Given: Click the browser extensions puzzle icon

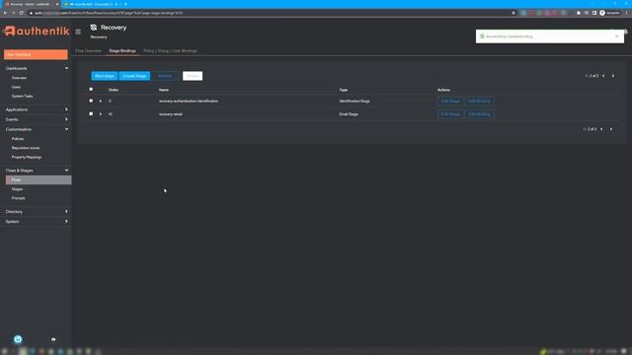Looking at the screenshot, I should tap(579, 13).
